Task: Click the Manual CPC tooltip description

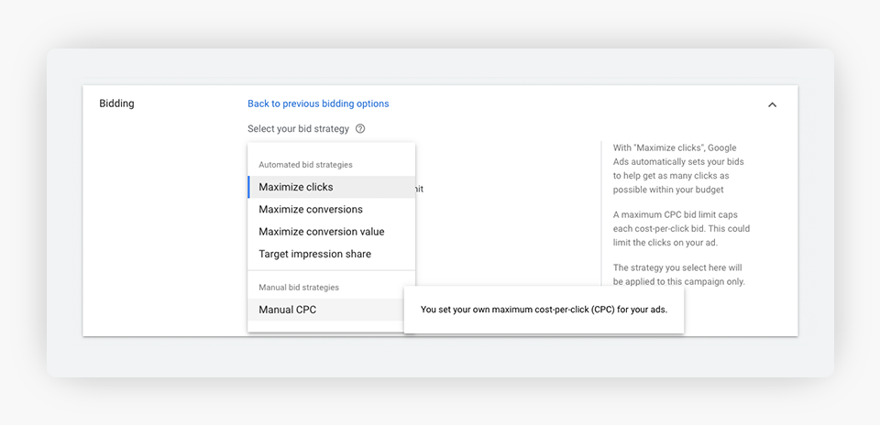Action: click(544, 310)
